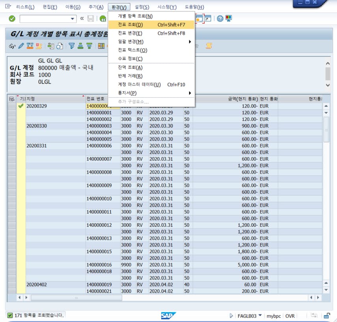Click the transfer arrows icon in status bar
337x322 pixels.
314,315
